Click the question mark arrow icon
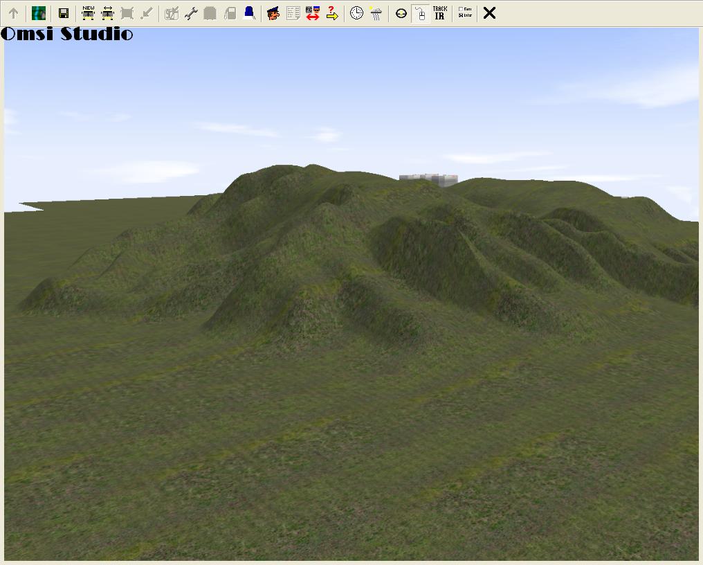This screenshot has height=565, width=703. coord(331,13)
